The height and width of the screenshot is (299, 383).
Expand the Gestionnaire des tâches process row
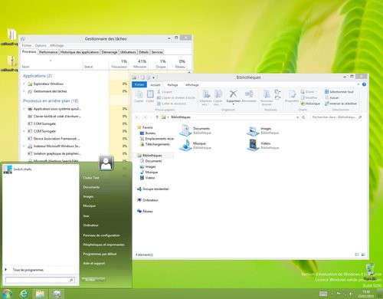point(25,91)
